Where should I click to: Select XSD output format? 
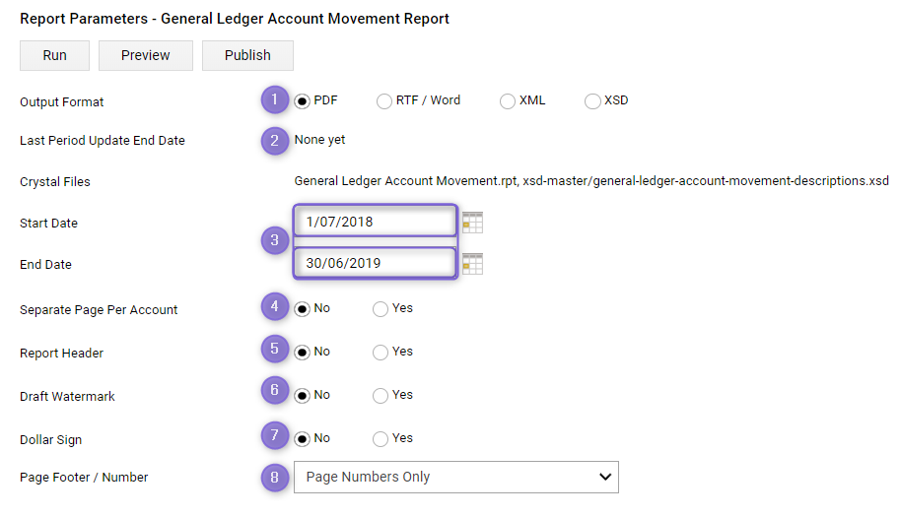[592, 101]
